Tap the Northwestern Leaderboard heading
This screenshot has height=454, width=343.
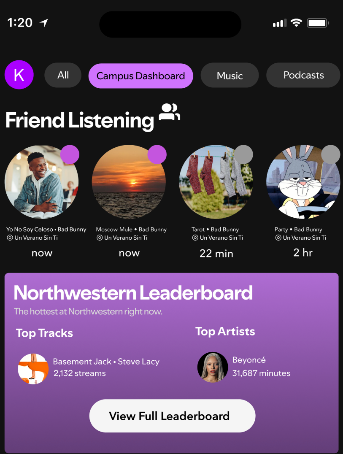(x=133, y=293)
